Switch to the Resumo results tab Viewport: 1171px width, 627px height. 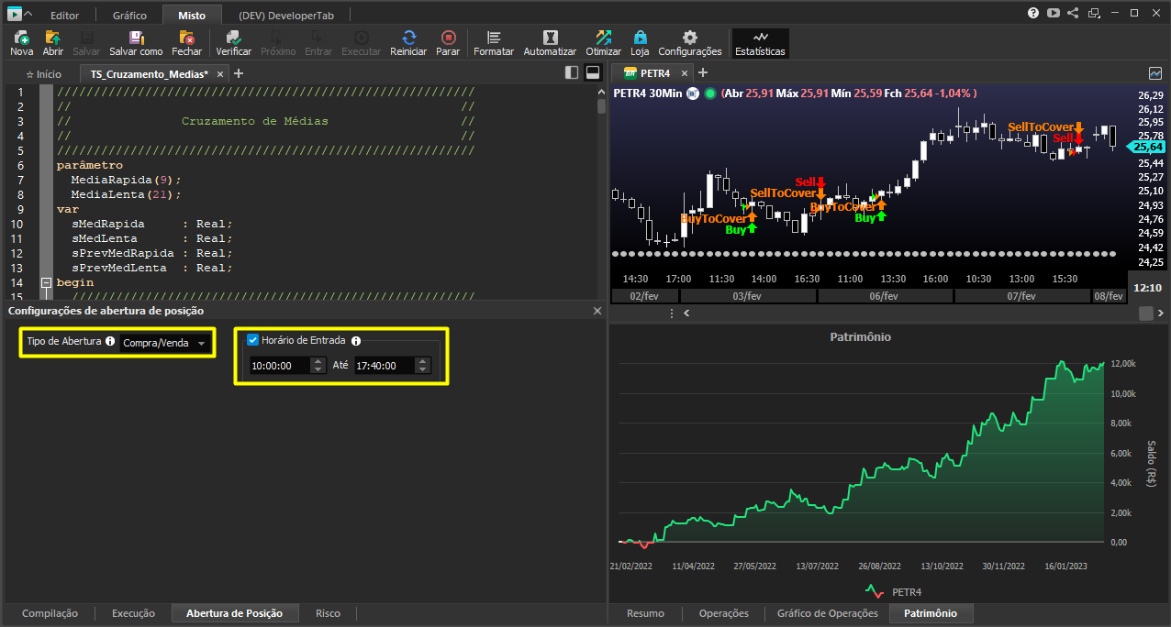(645, 613)
